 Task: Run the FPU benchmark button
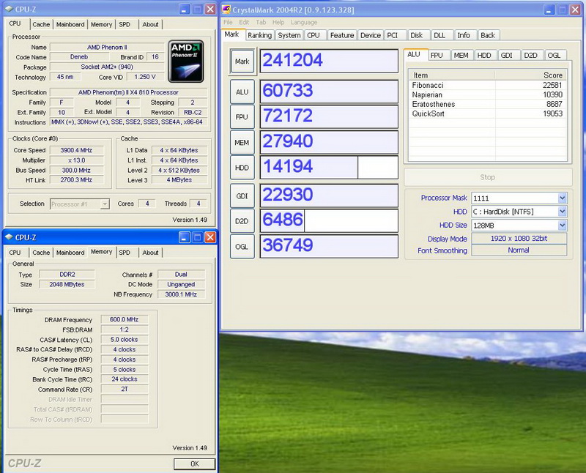pos(242,116)
